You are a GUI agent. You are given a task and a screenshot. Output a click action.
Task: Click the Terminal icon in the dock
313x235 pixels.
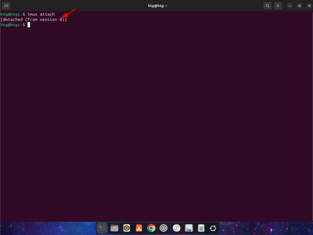102,228
